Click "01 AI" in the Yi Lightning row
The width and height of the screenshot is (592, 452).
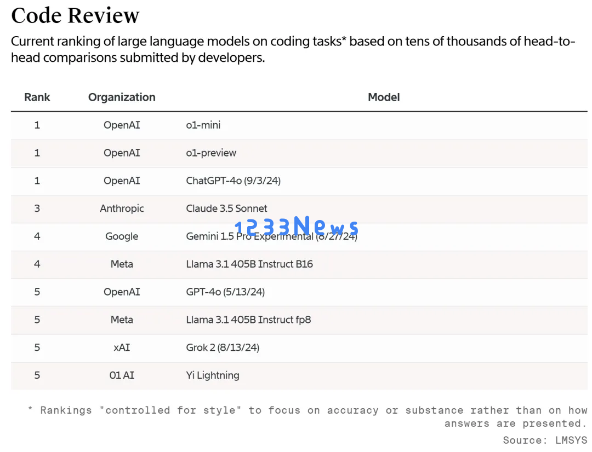click(122, 375)
